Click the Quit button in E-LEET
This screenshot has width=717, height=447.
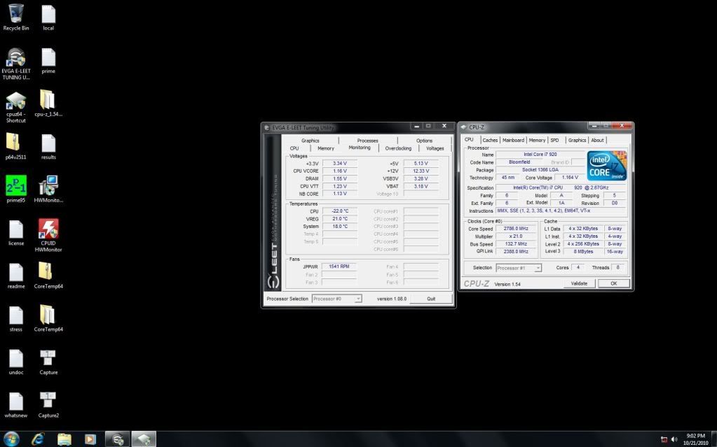point(431,299)
